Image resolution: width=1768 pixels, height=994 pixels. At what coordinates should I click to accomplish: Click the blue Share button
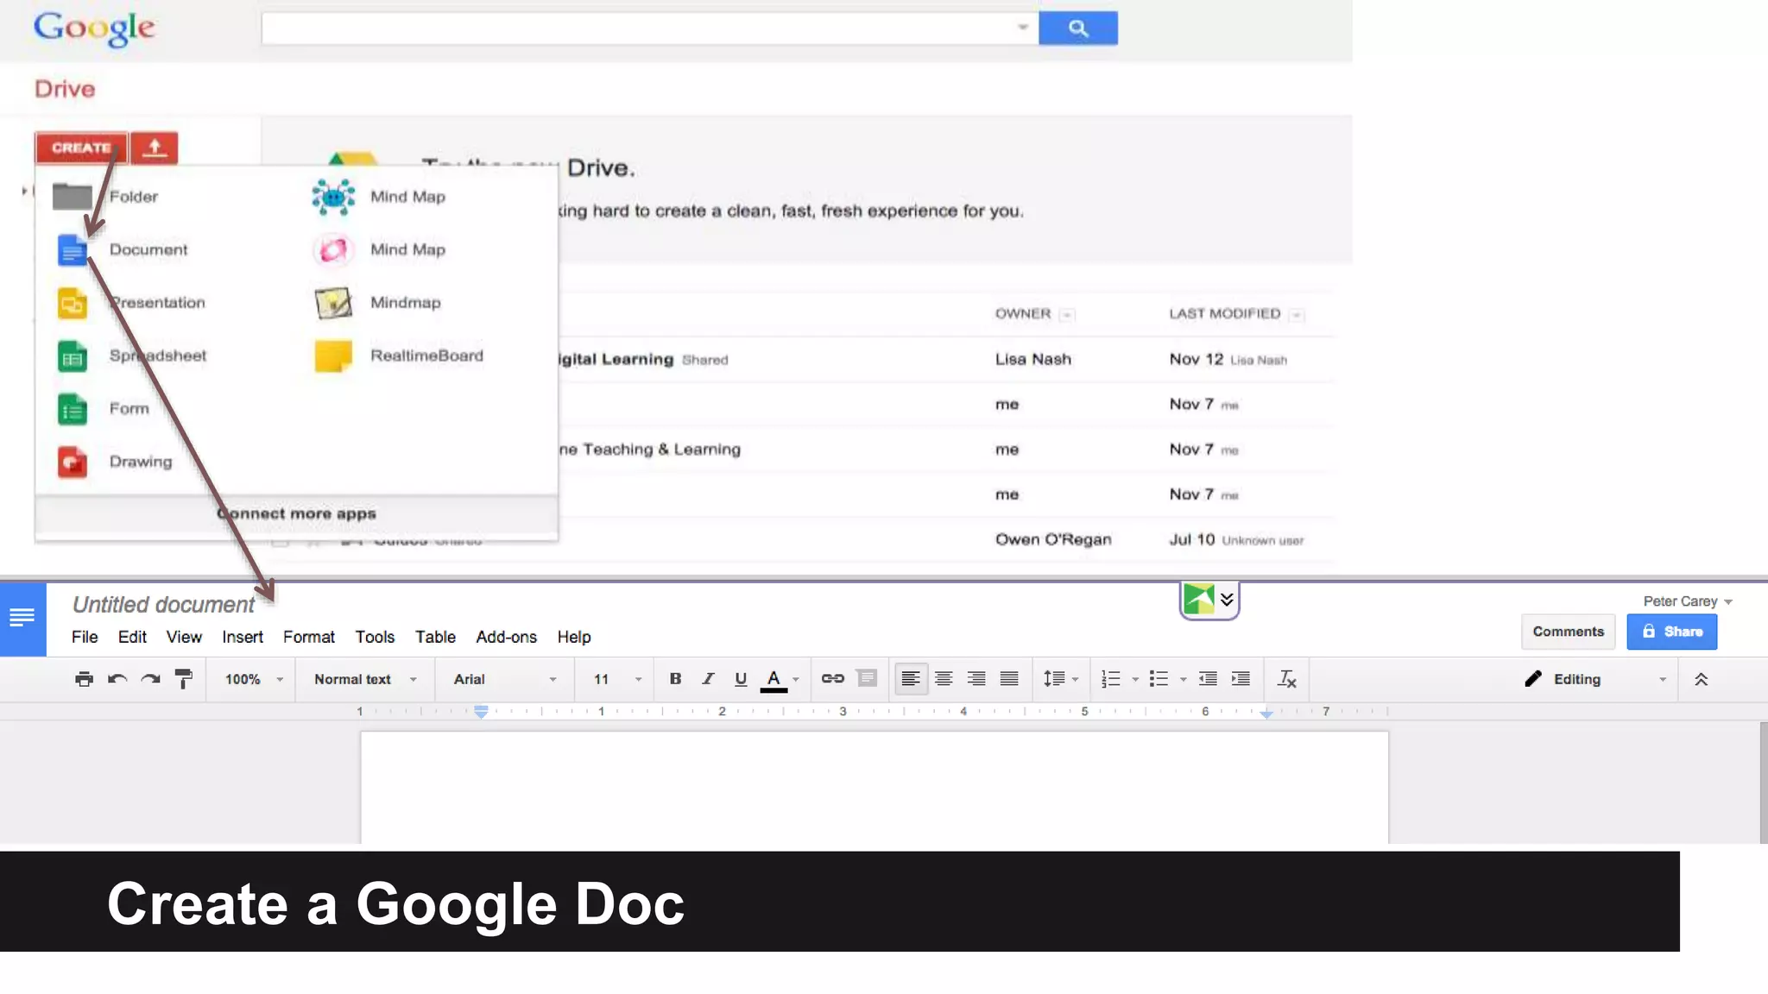coord(1671,632)
